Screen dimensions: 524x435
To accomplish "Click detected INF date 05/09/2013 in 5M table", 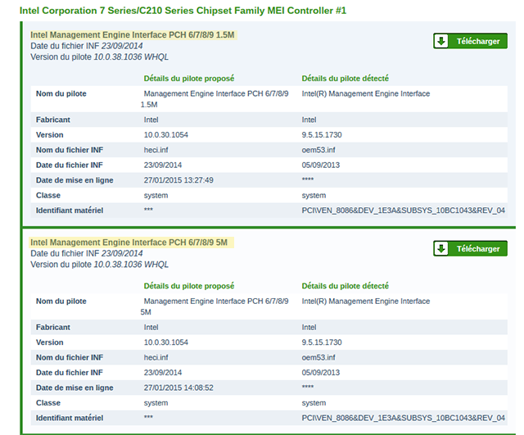I will (x=320, y=373).
